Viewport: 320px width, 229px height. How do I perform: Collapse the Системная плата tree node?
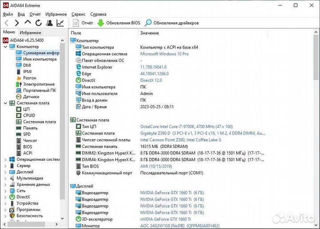5,103
